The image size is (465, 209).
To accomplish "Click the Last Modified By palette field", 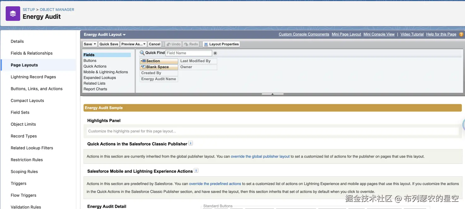I will pos(198,61).
